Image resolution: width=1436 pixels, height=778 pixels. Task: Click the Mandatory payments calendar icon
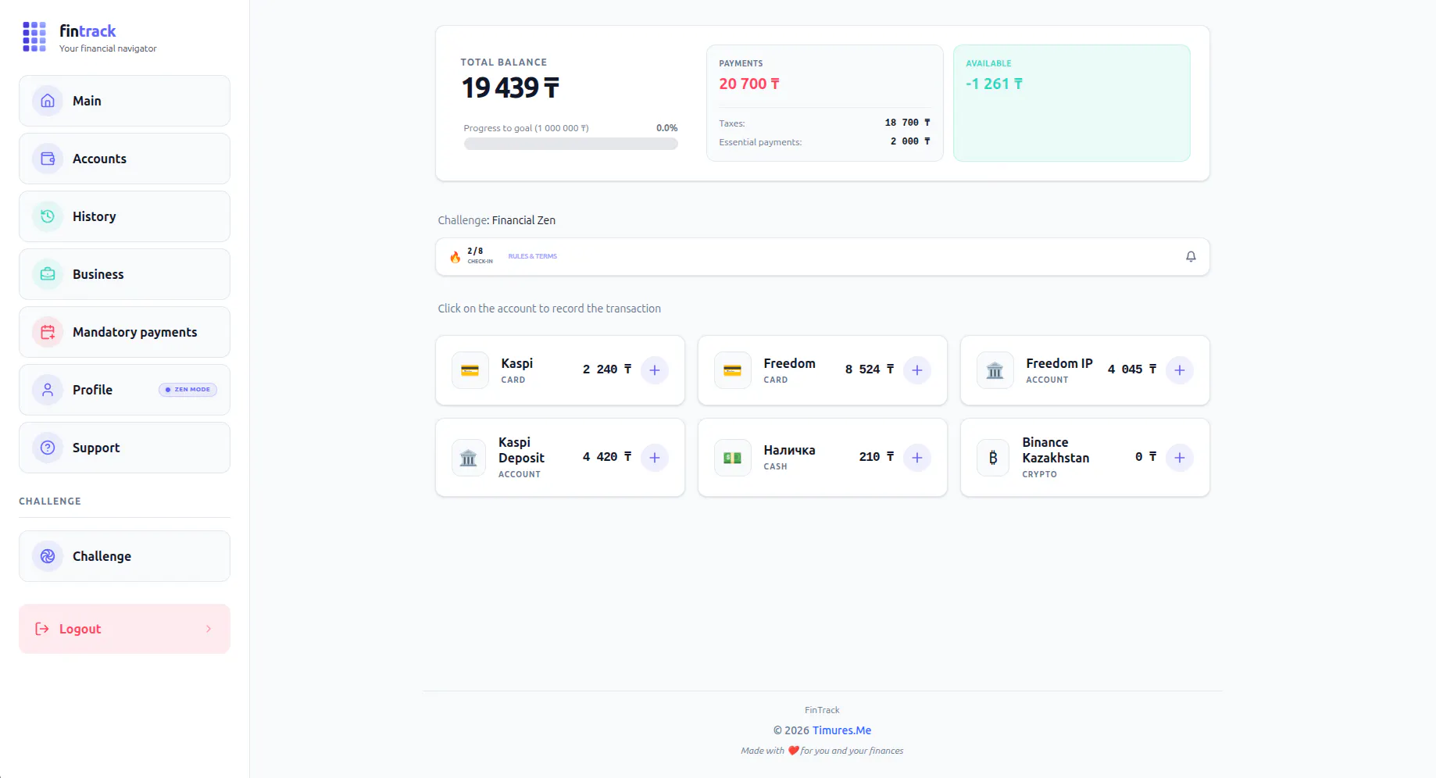pos(48,332)
